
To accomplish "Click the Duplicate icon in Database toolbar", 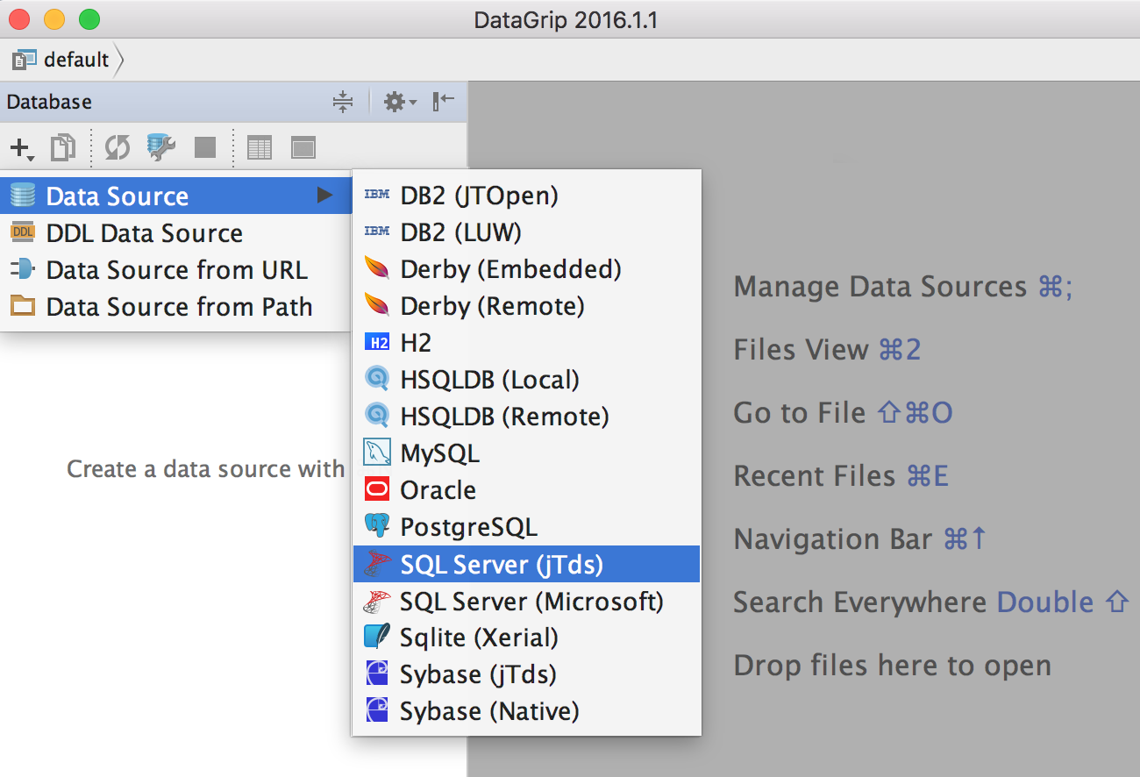I will [x=62, y=147].
